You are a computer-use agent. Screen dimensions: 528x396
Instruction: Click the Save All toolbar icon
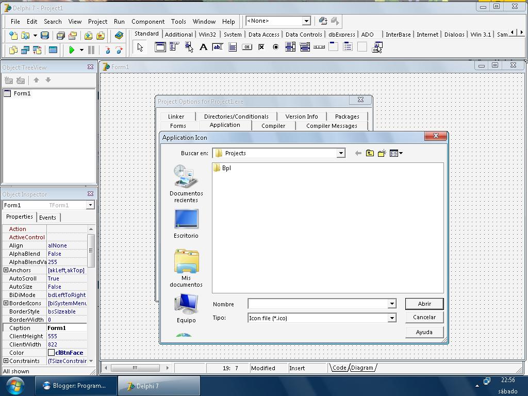point(61,36)
